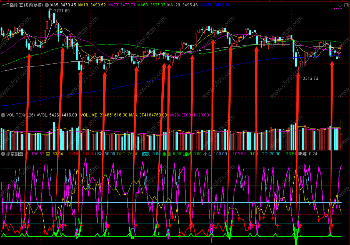Viewport: 350px width, 245px height.
Task: Click the 3312.72 low price marker
Action: point(310,78)
